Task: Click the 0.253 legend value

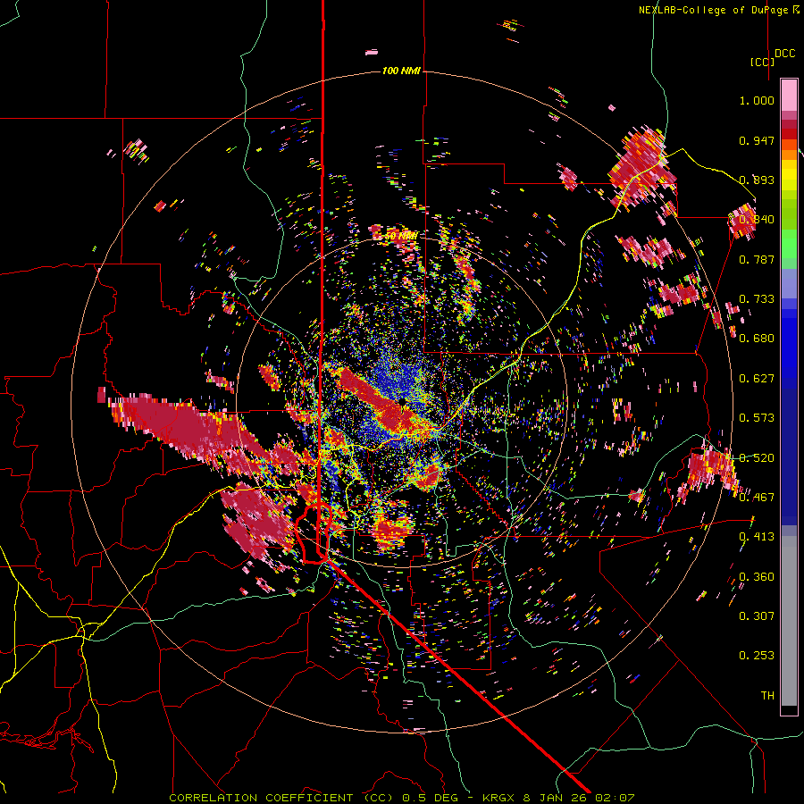Action: pos(757,656)
